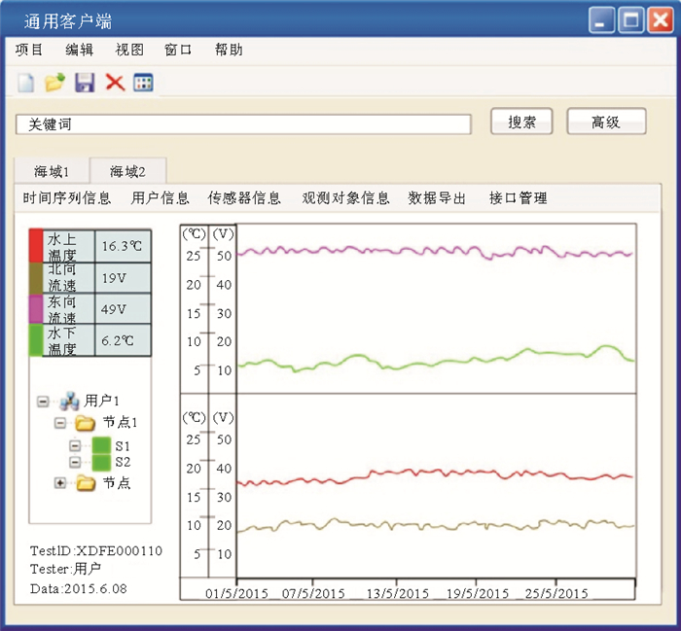
Task: Open 用户信息 section
Action: pyautogui.click(x=161, y=198)
